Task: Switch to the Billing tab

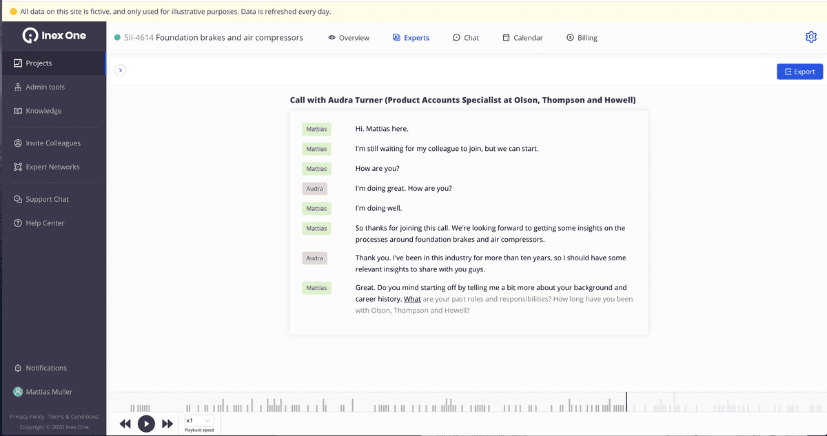Action: (581, 38)
